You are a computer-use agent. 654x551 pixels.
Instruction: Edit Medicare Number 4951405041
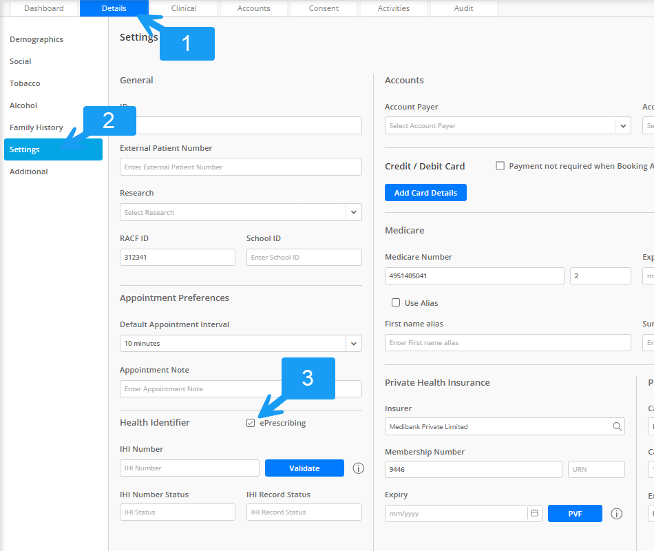[474, 276]
